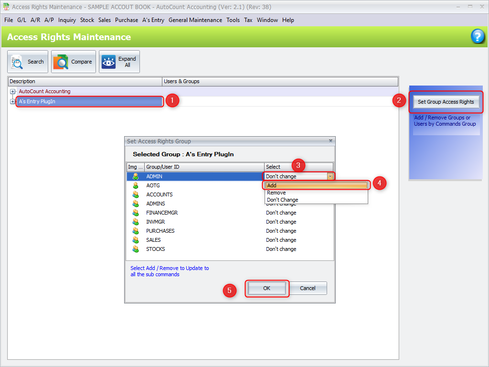
Task: Click the ACCOUNTS group icon
Action: coord(136,194)
